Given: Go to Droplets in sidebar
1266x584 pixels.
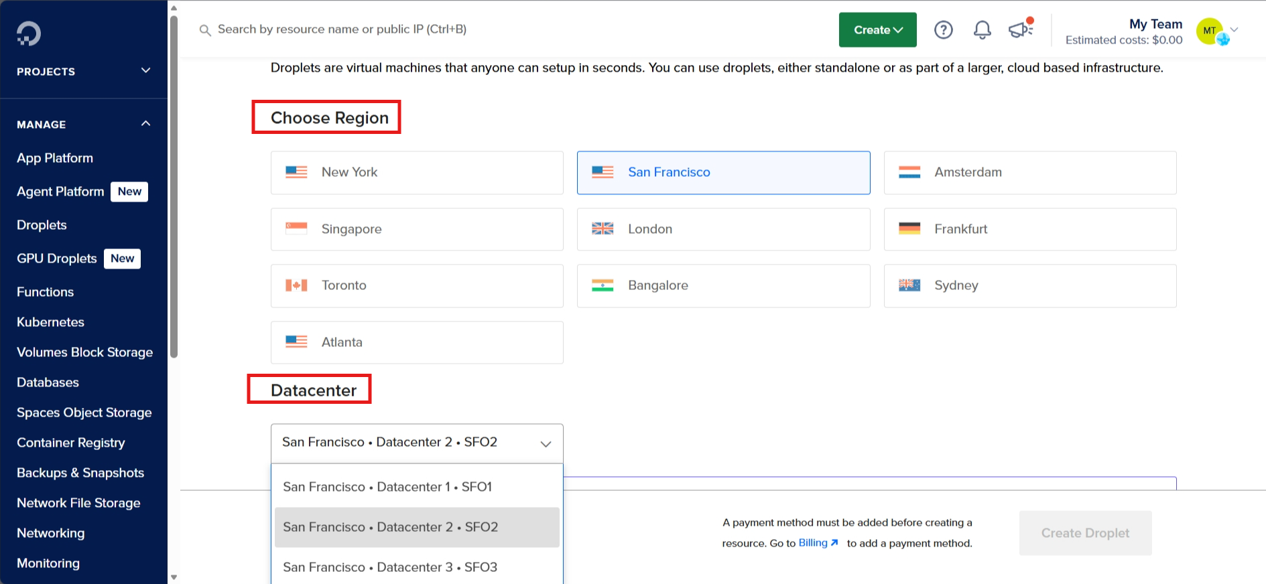Looking at the screenshot, I should tap(42, 225).
